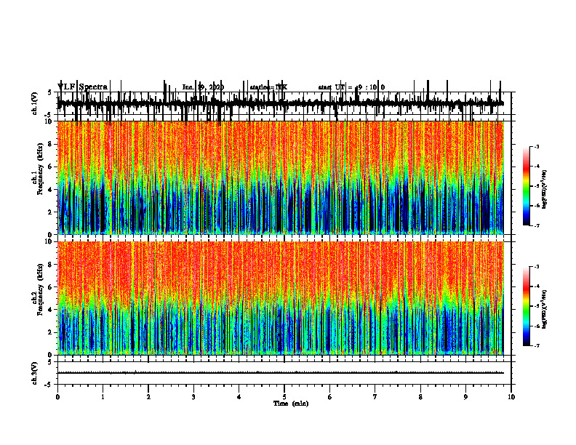Click time axis tick label 5
Screen dimensions: 576x445
284,397
